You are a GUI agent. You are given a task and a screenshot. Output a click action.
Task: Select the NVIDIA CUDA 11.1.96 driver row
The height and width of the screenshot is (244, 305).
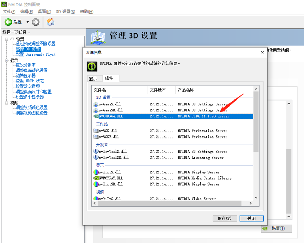[173, 116]
